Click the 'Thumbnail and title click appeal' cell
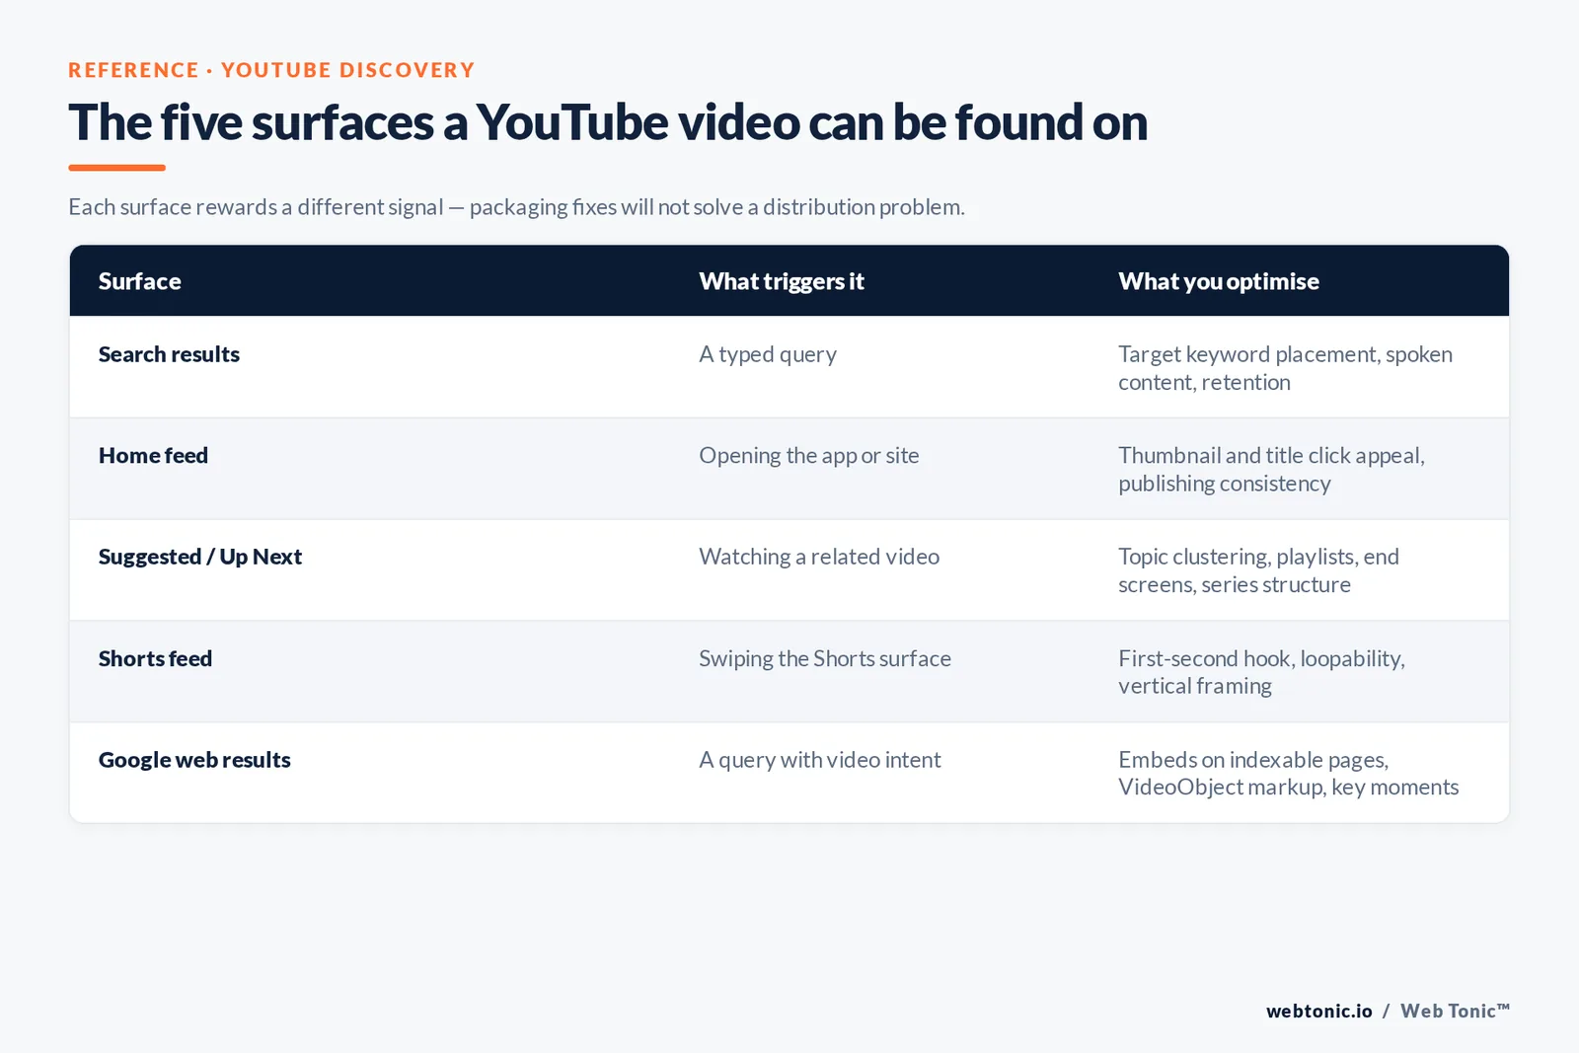The image size is (1579, 1053). click(1271, 470)
